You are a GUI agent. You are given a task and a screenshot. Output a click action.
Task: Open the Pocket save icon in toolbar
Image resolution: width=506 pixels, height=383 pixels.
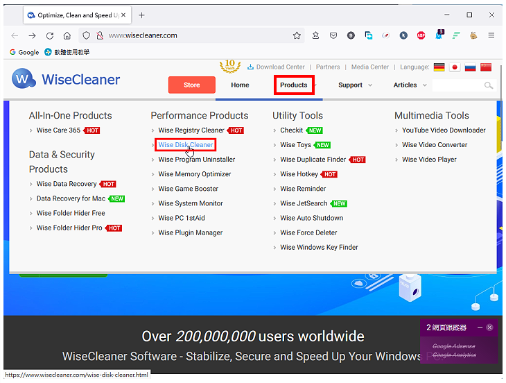tap(333, 35)
